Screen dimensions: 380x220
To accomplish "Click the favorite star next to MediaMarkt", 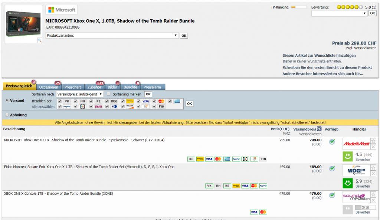I will [373, 141].
